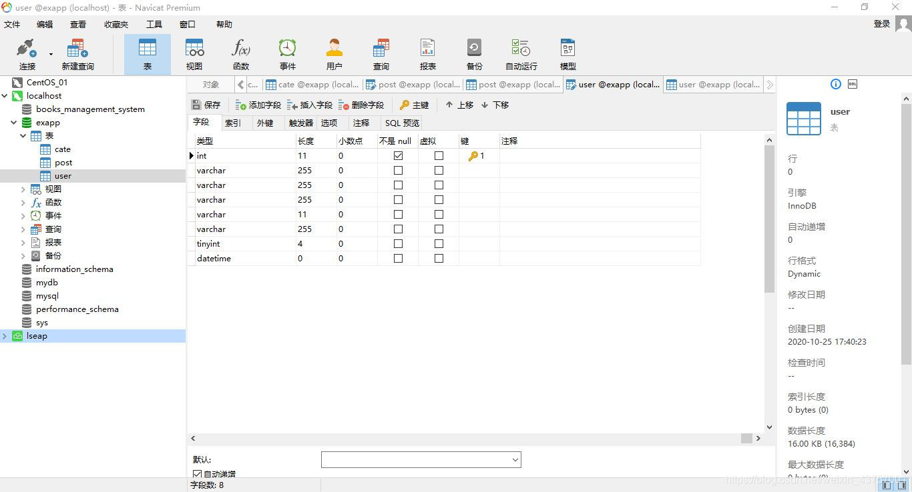Open the 模型 (Model) toolbar icon
912x492 pixels.
pos(568,54)
